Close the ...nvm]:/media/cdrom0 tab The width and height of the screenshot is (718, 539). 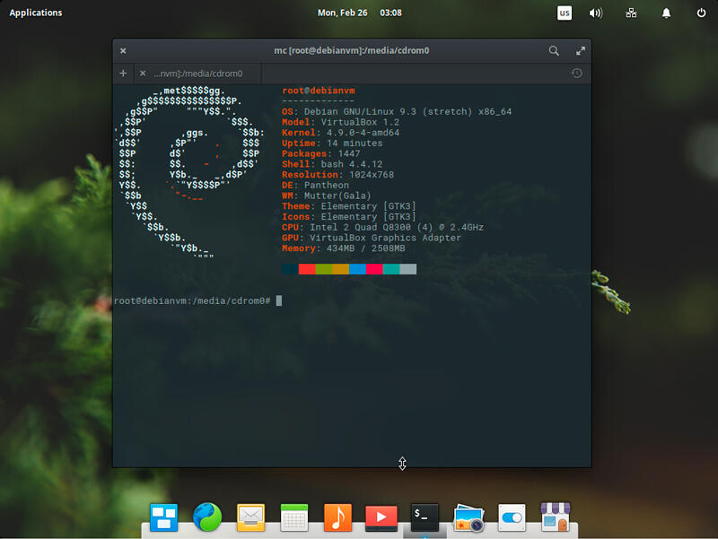143,74
